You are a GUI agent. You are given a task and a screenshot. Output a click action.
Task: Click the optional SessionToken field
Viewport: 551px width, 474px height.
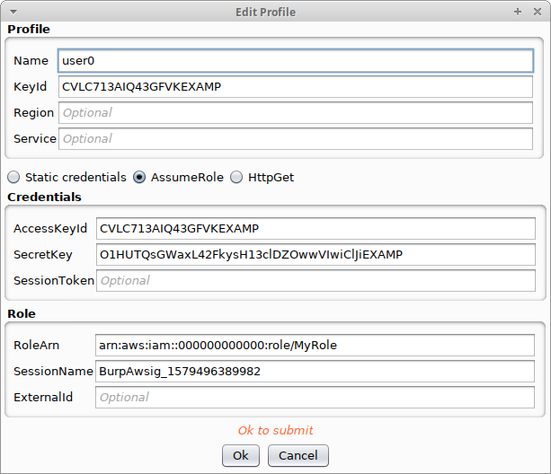pyautogui.click(x=315, y=280)
